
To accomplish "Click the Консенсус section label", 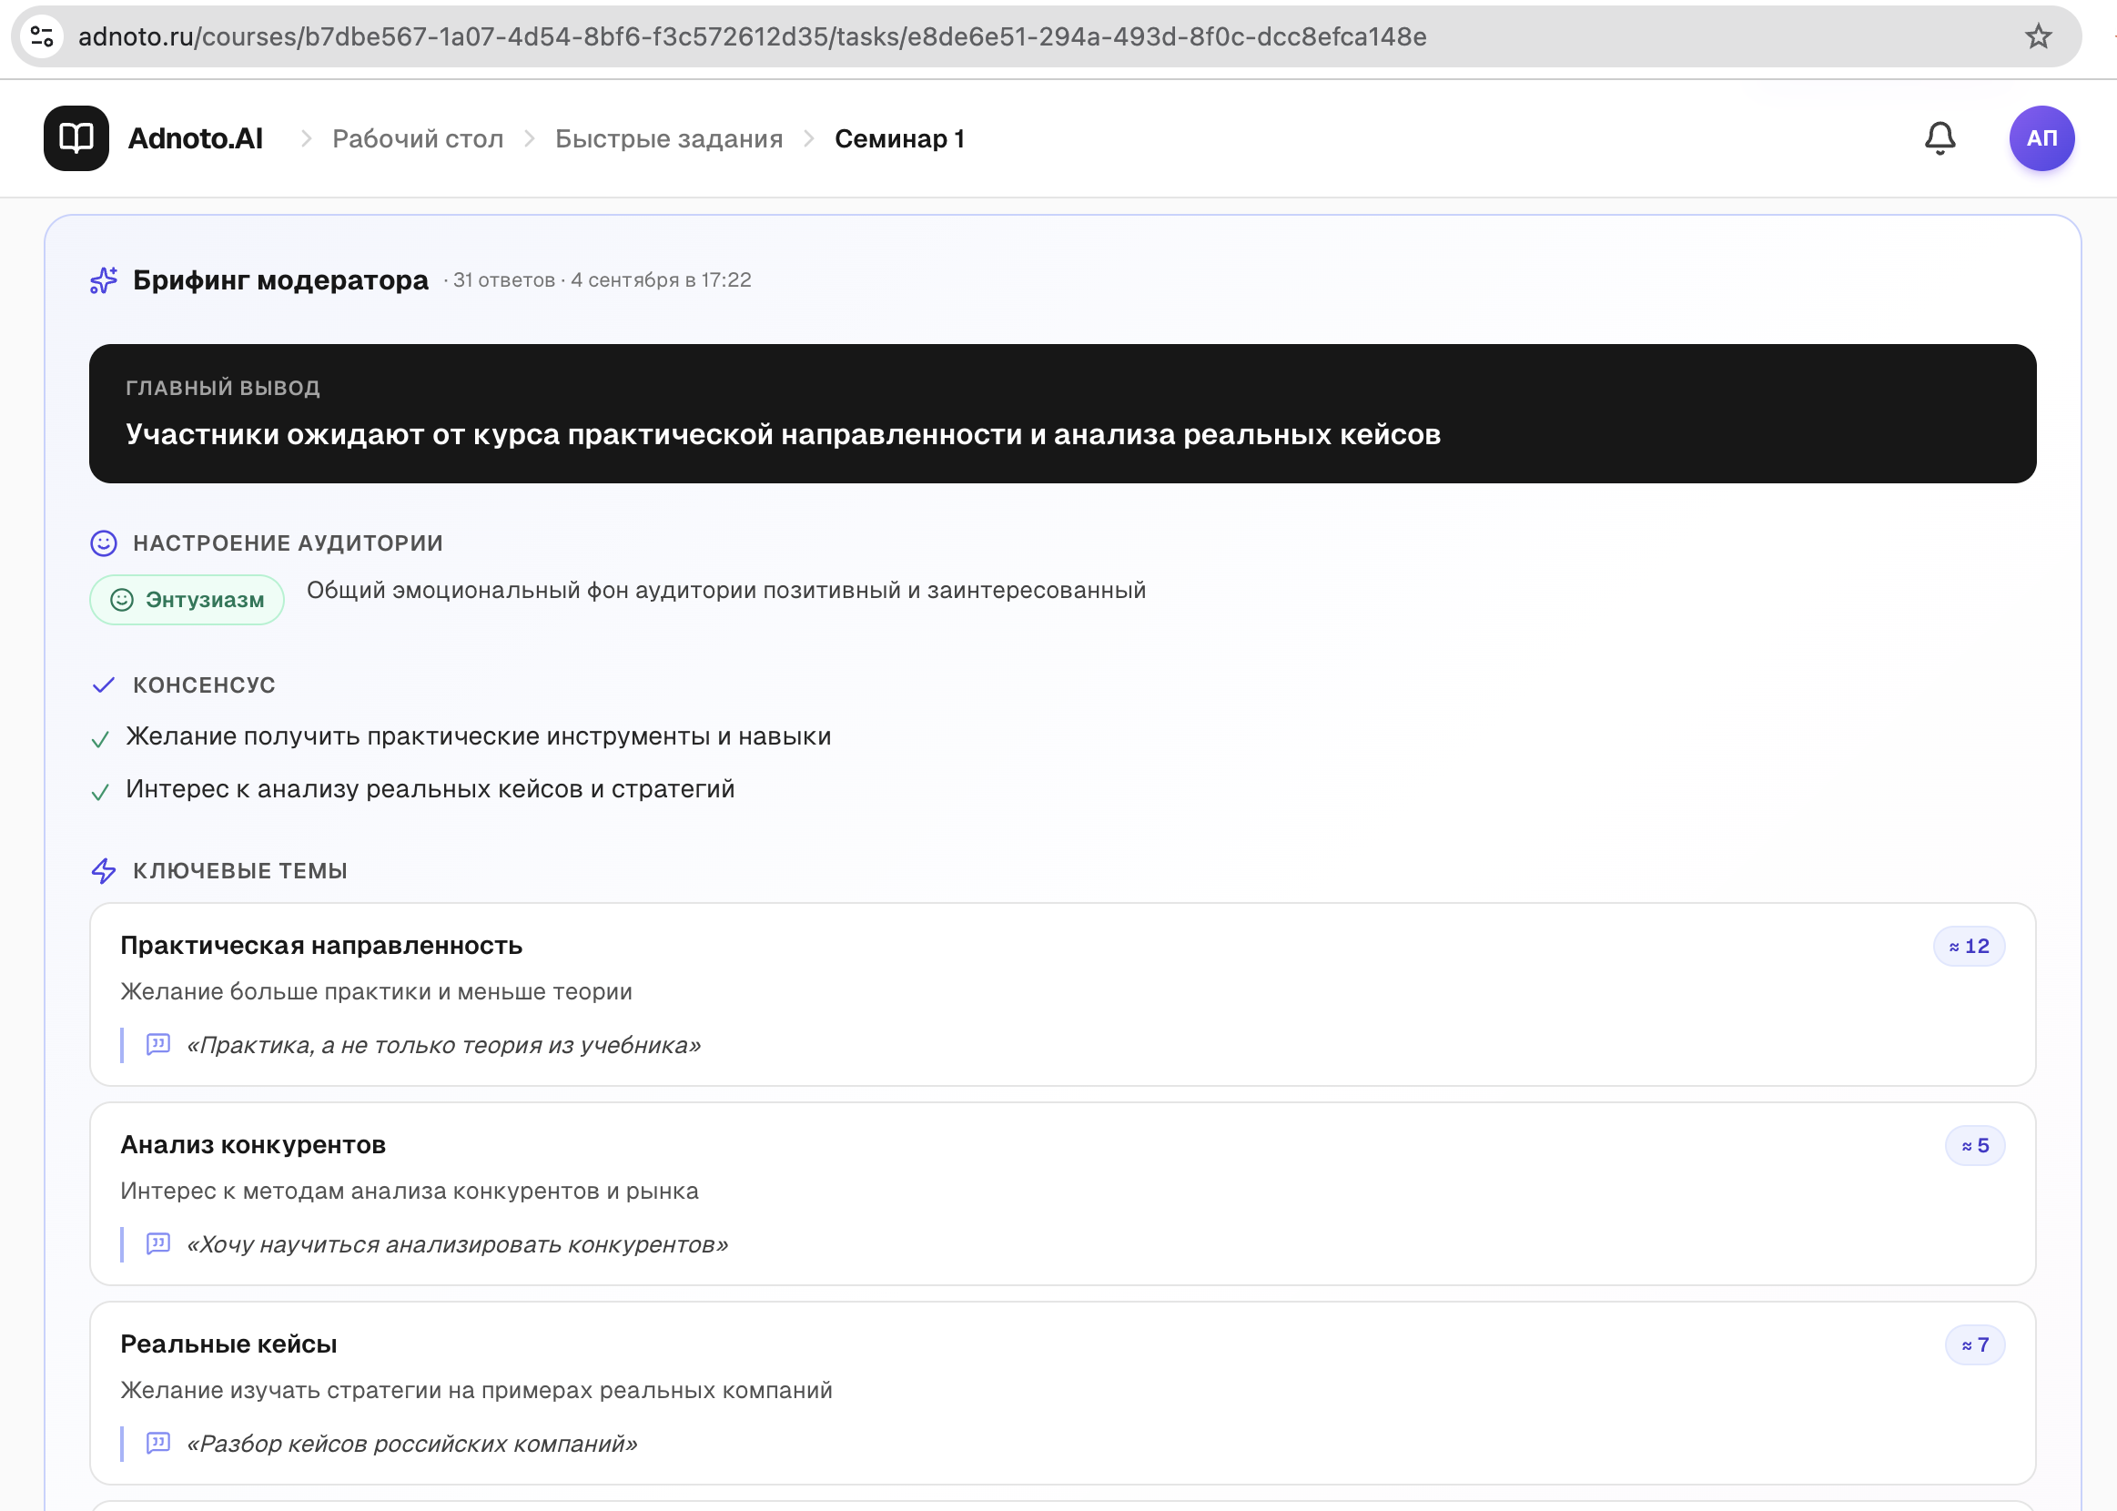I will (x=204, y=685).
